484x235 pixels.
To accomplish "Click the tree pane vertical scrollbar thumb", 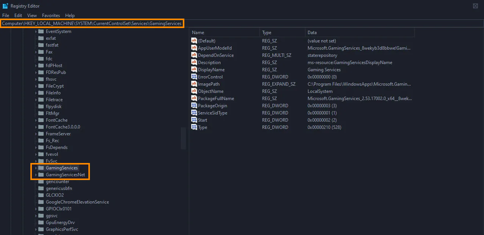I will tap(183, 138).
